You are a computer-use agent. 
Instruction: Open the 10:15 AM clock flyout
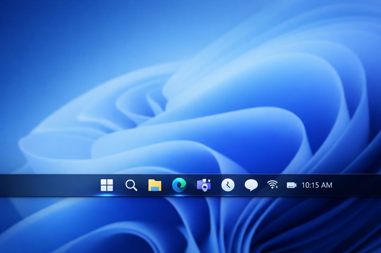(x=317, y=185)
